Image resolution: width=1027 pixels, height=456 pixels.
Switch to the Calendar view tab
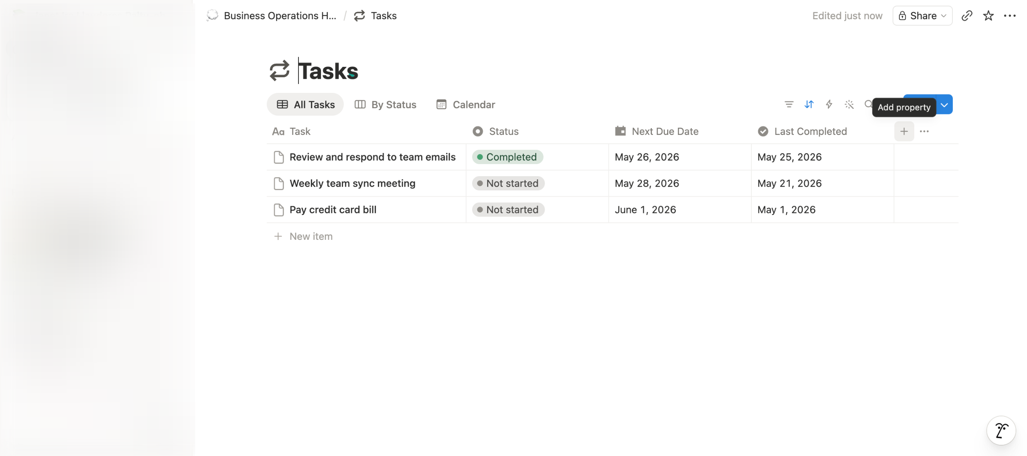click(466, 104)
